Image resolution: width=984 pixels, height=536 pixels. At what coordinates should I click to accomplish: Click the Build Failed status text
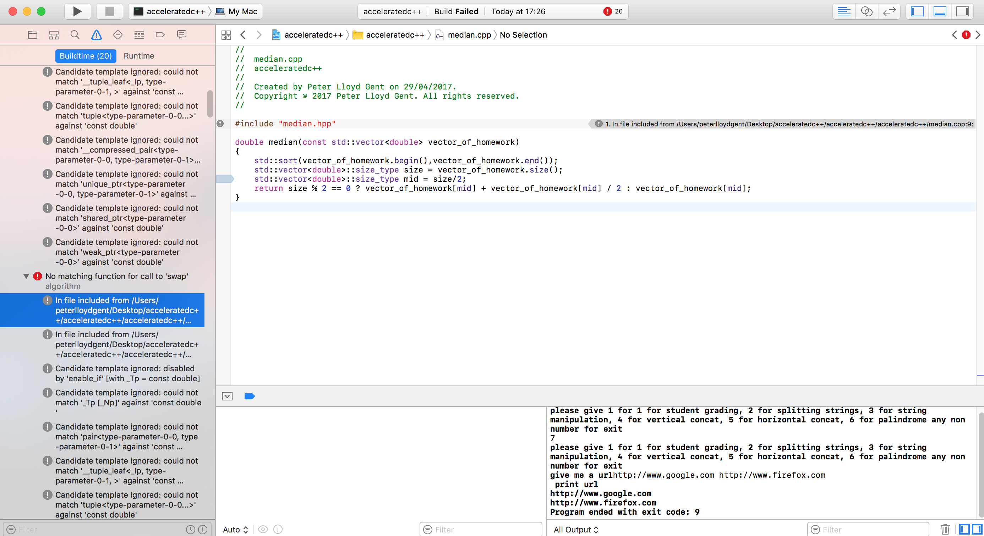(x=457, y=11)
